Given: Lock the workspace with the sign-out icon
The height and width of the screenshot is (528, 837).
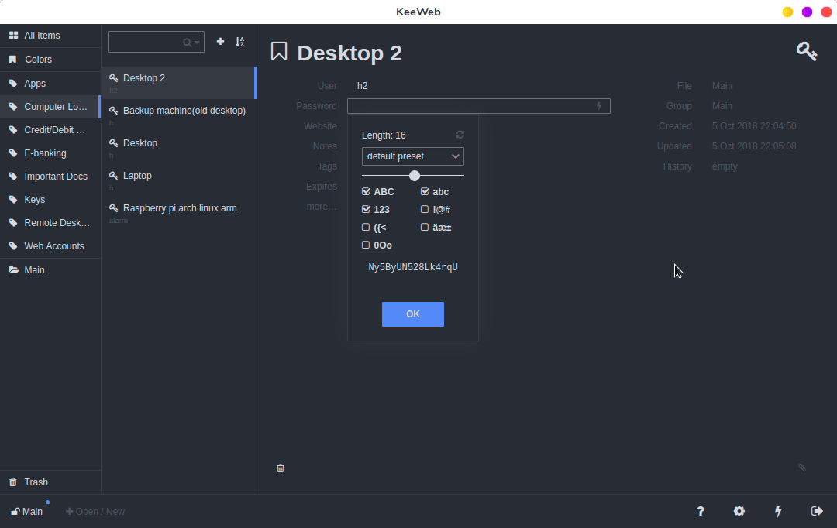Looking at the screenshot, I should [x=817, y=511].
